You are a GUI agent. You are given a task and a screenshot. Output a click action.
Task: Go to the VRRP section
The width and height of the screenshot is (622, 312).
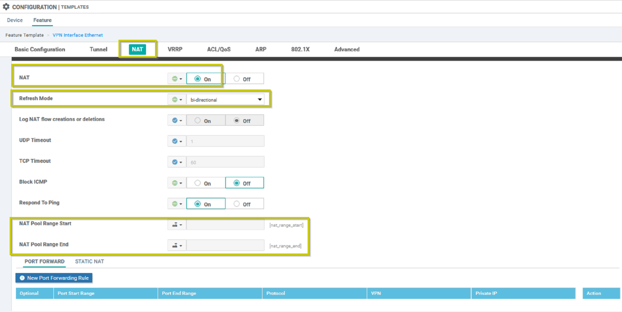click(175, 49)
